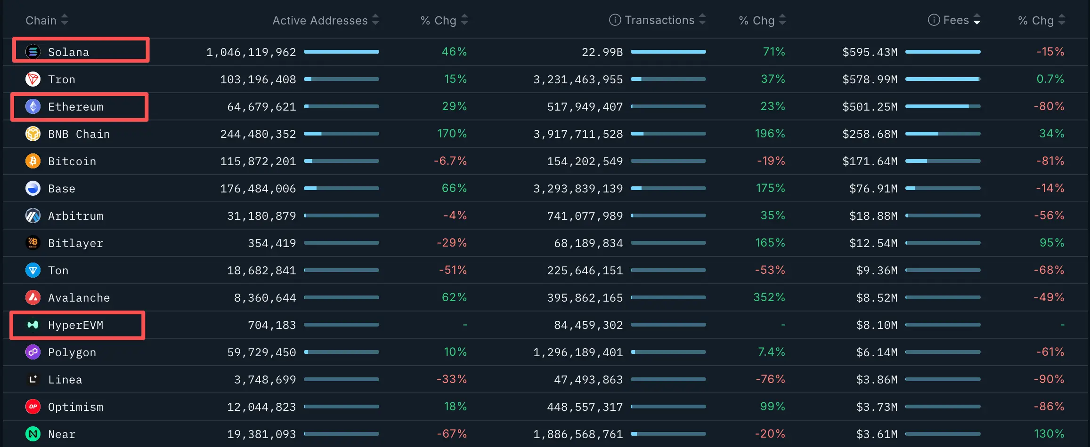Click the BNB Chain logo icon
Image resolution: width=1090 pixels, height=447 pixels.
(x=33, y=134)
